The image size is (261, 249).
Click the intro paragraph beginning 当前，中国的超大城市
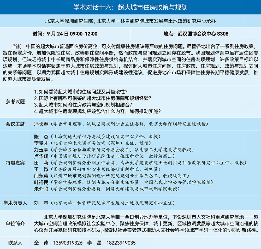130,63
